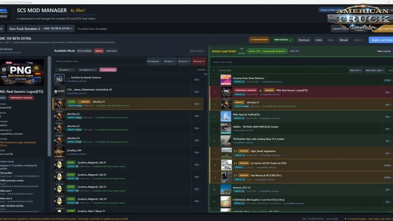Click the Reload button

coord(344,40)
